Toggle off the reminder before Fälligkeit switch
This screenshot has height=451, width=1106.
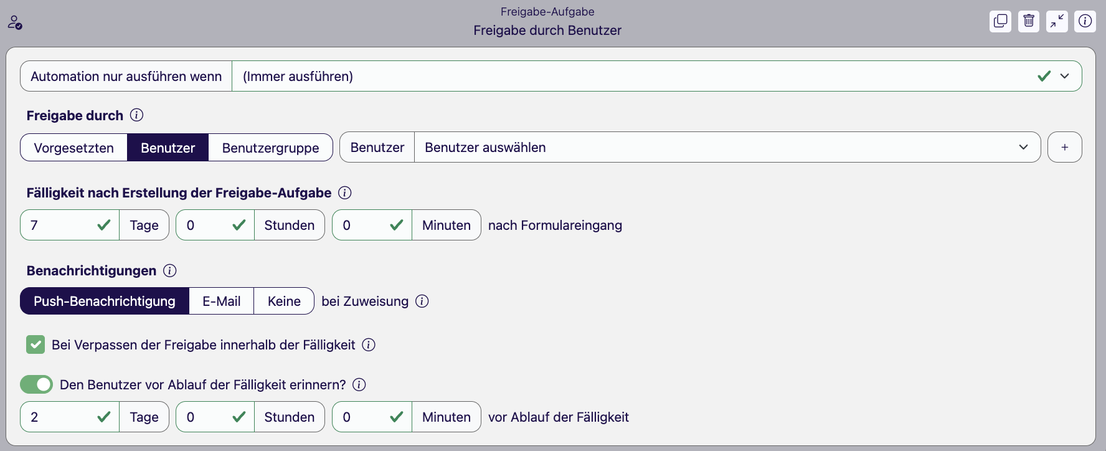point(36,384)
